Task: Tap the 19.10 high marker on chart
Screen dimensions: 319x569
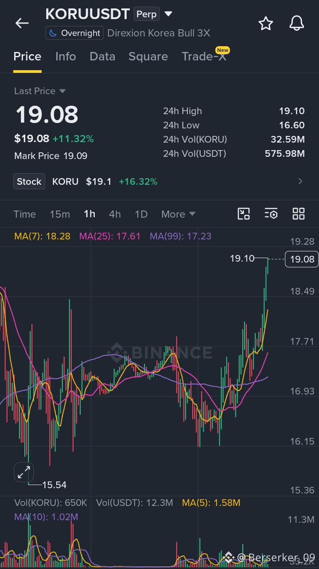Action: point(242,258)
